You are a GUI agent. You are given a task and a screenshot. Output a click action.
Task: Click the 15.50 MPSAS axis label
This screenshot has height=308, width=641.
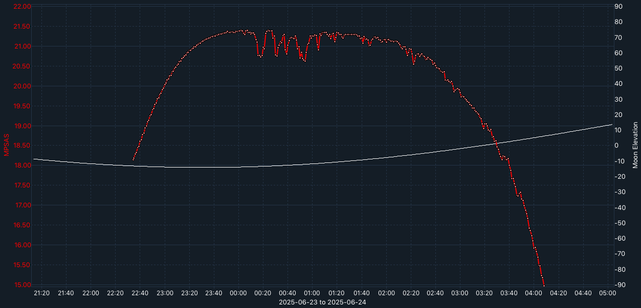(22, 265)
